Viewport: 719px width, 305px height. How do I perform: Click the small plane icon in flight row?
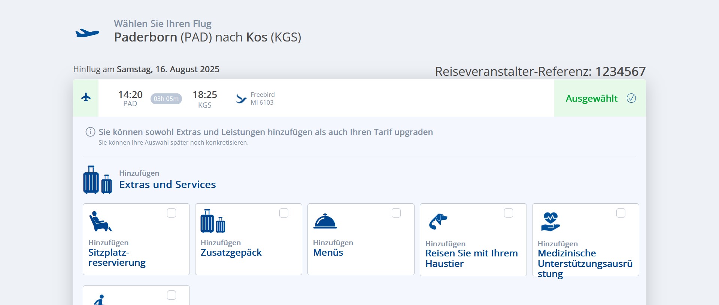[86, 98]
